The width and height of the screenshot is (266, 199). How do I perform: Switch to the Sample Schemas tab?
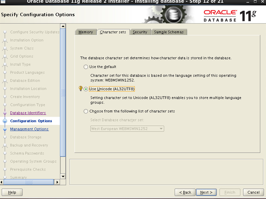pyautogui.click(x=169, y=32)
